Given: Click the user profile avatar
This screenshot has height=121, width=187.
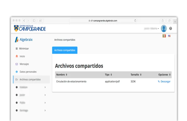Looking at the screenshot, I should click(164, 29).
